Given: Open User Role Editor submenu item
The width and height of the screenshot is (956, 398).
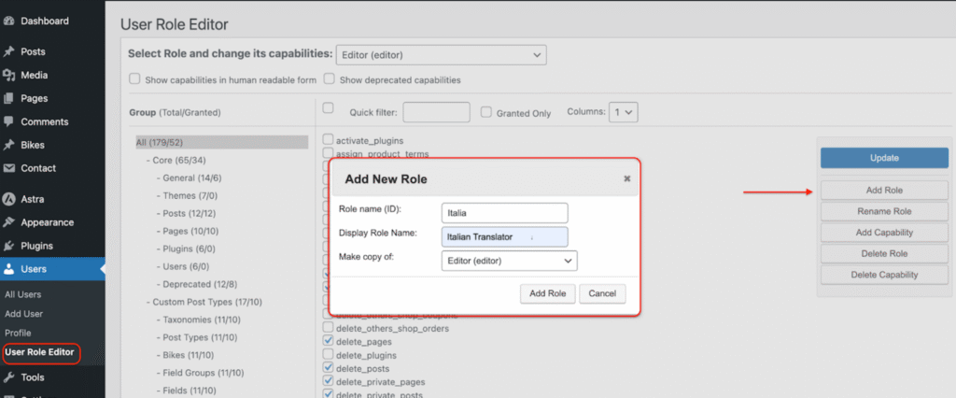Looking at the screenshot, I should (x=39, y=352).
